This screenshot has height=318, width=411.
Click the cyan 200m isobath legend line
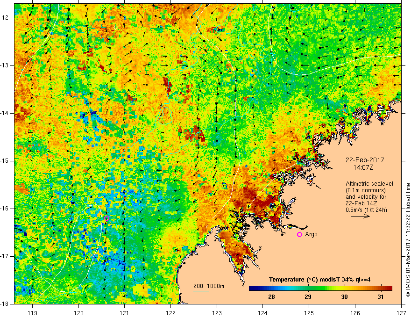pyautogui.click(x=201, y=291)
